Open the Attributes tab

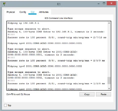[x=44, y=12]
